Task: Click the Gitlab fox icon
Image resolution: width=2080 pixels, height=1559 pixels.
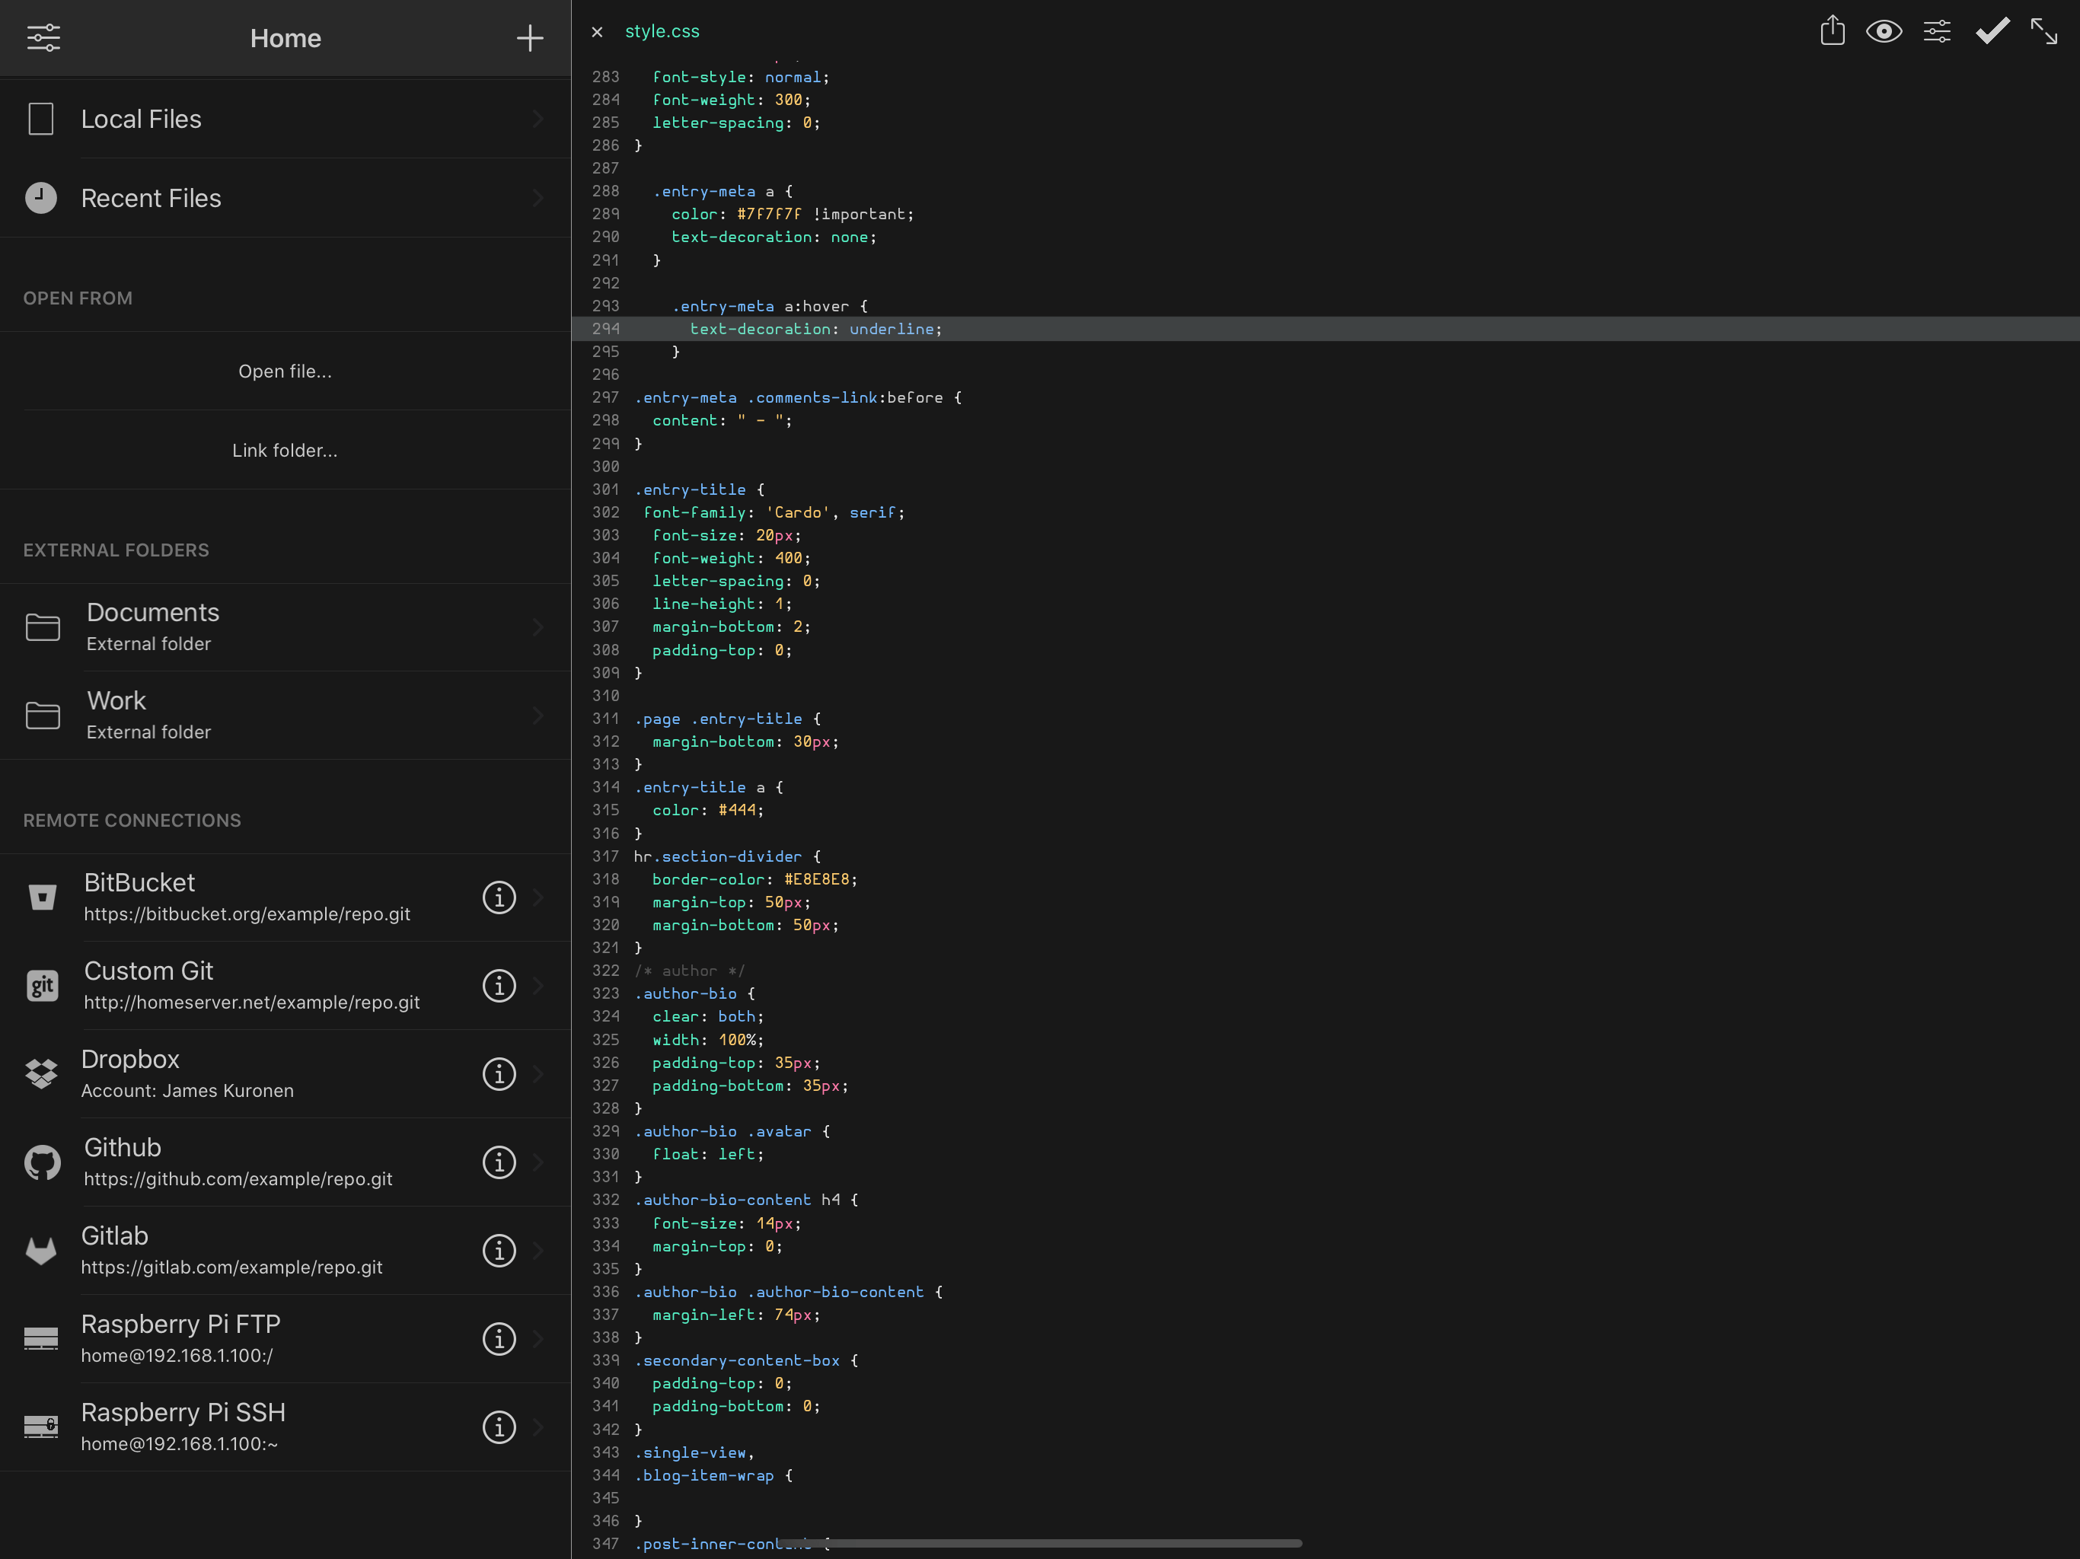Action: pyautogui.click(x=41, y=1251)
